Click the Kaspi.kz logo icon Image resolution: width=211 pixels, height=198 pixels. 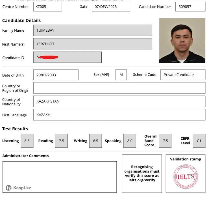tap(9, 188)
